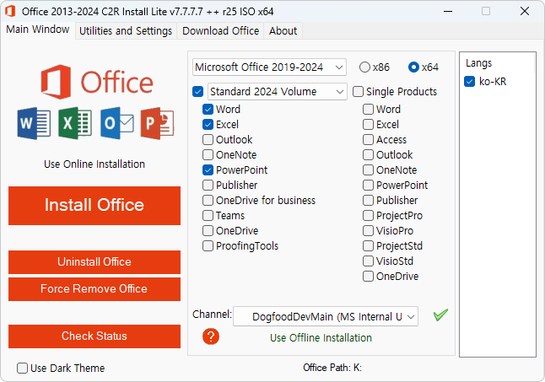Click the Excel app icon in logo
Screen dimensions: 545x382
coord(75,123)
